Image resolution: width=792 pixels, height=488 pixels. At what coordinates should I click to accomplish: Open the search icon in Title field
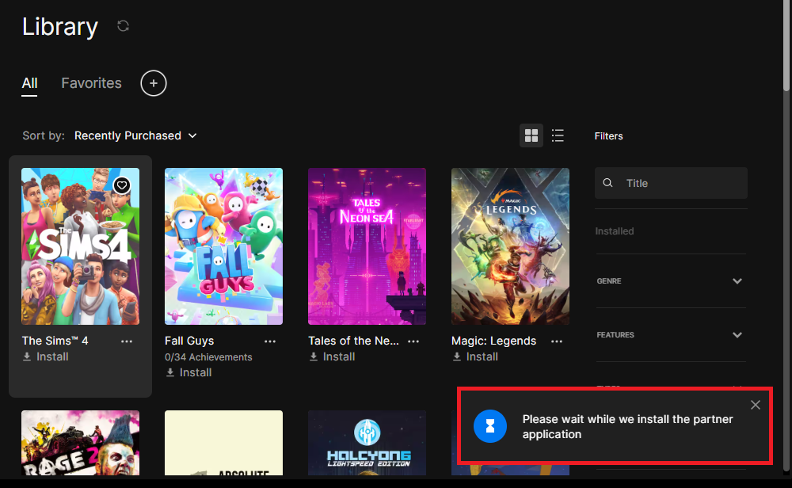[x=607, y=182]
